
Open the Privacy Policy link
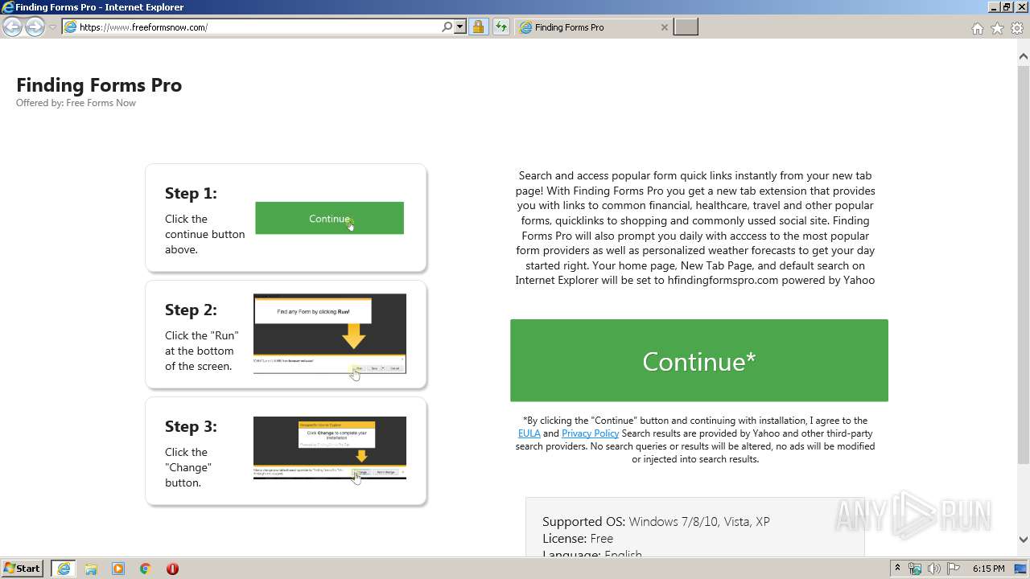(590, 433)
